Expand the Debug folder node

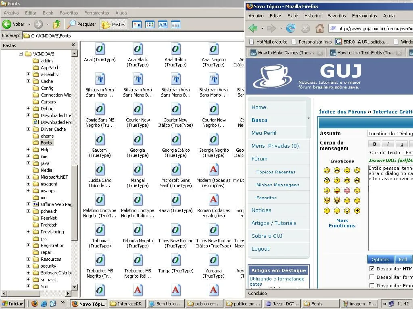29,109
